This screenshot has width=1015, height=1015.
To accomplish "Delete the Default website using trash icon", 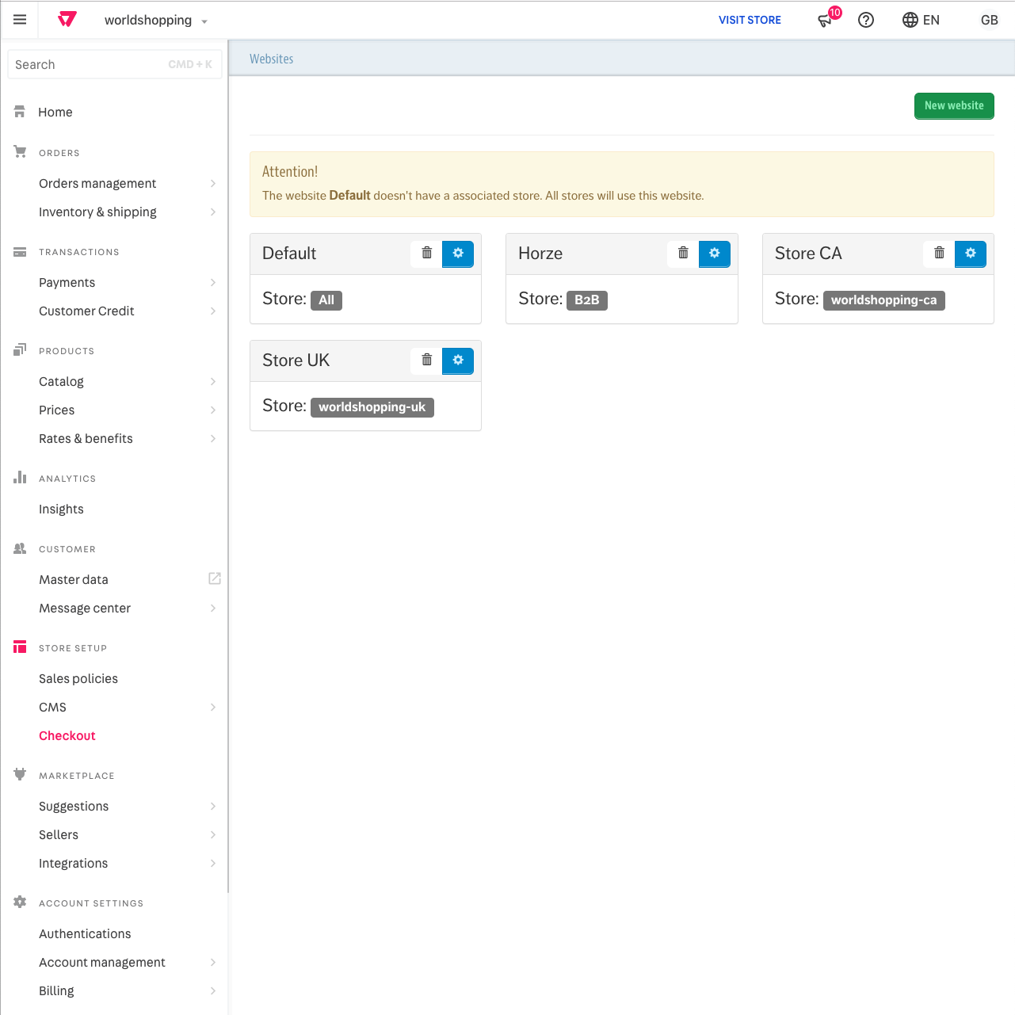I will [x=425, y=254].
